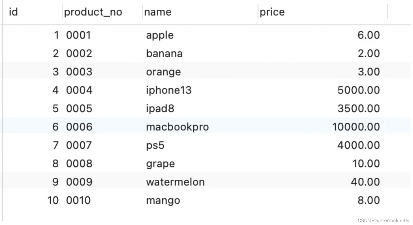Select the orange row name cell

[x=163, y=72]
